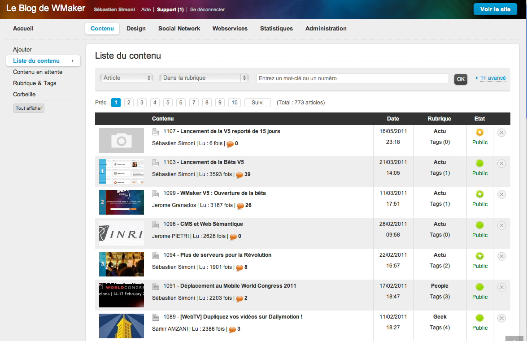This screenshot has width=527, height=341.
Task: Click the Se déconnecter link
Action: tap(207, 9)
